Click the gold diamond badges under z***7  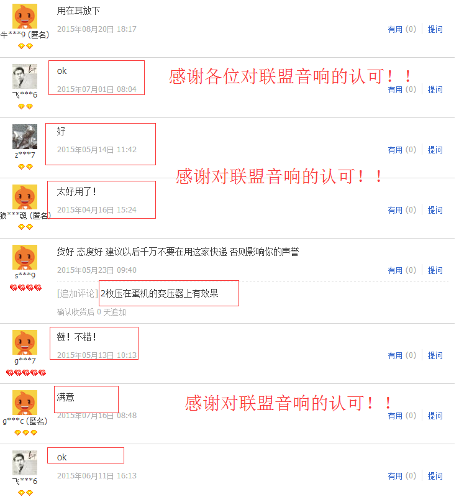[25, 167]
